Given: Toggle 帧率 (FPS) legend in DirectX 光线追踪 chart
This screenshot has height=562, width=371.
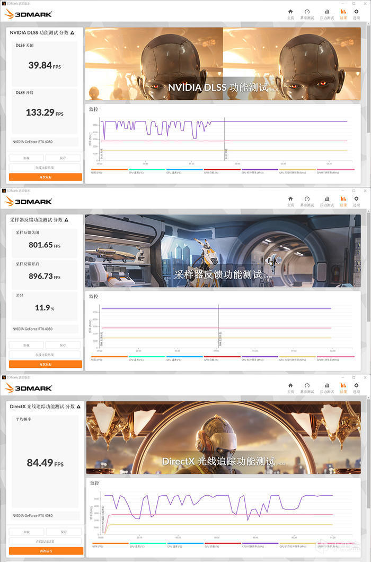Looking at the screenshot, I should point(110,545).
